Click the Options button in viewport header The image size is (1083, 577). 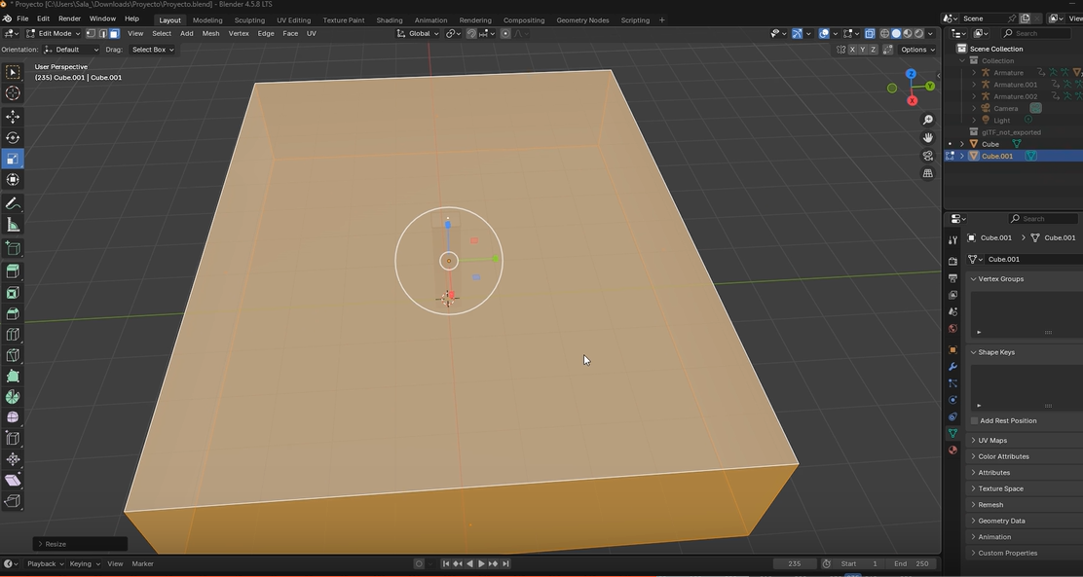click(x=916, y=50)
